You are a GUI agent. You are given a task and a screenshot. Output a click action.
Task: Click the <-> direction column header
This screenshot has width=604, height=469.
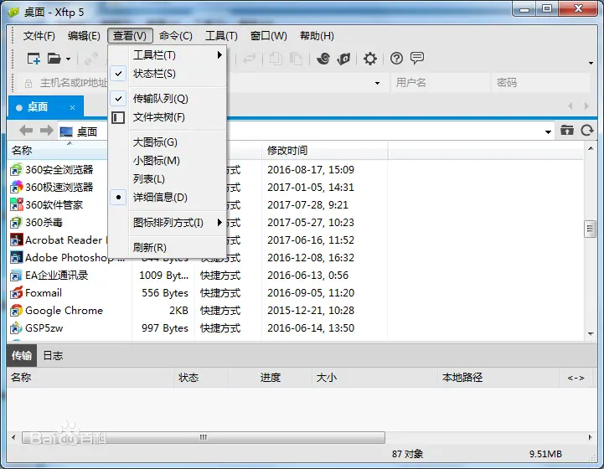[x=576, y=378]
